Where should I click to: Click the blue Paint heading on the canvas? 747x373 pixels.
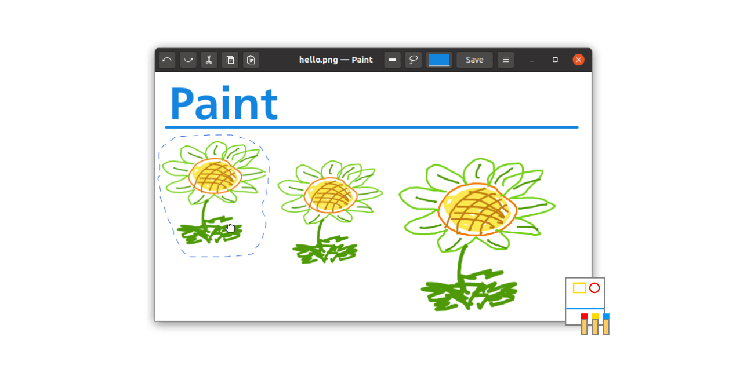point(223,103)
